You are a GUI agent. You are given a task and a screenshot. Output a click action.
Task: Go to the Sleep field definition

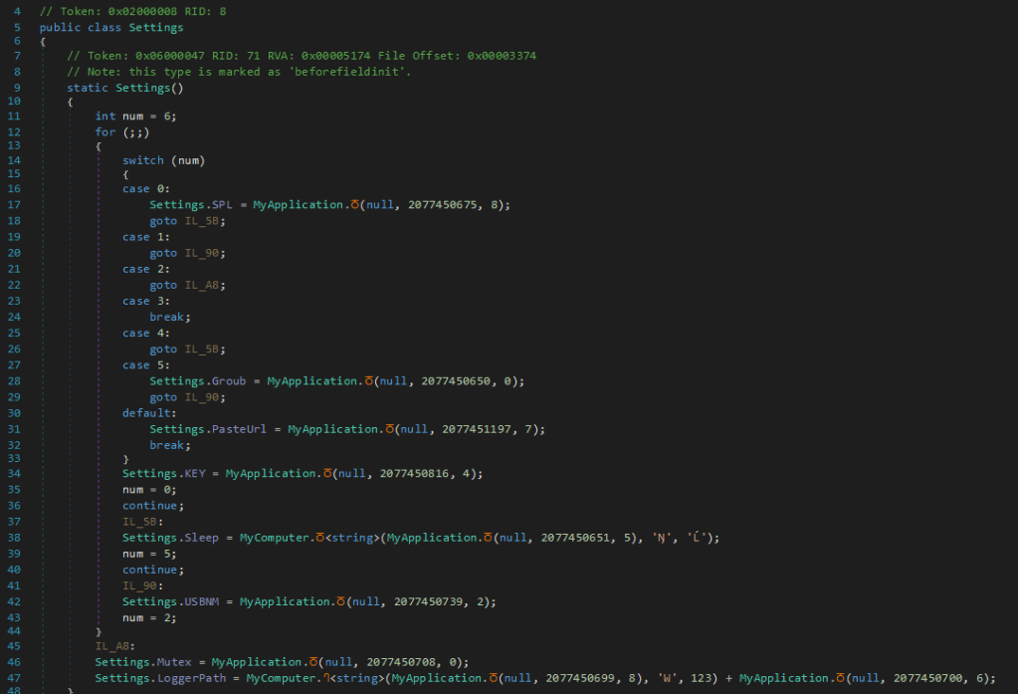pyautogui.click(x=207, y=538)
